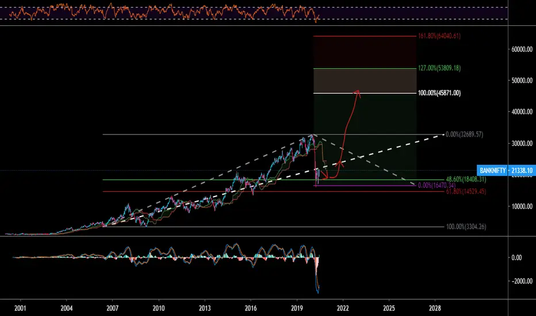Click the 2010 year label on time axis
536x316 pixels.
click(x=159, y=308)
